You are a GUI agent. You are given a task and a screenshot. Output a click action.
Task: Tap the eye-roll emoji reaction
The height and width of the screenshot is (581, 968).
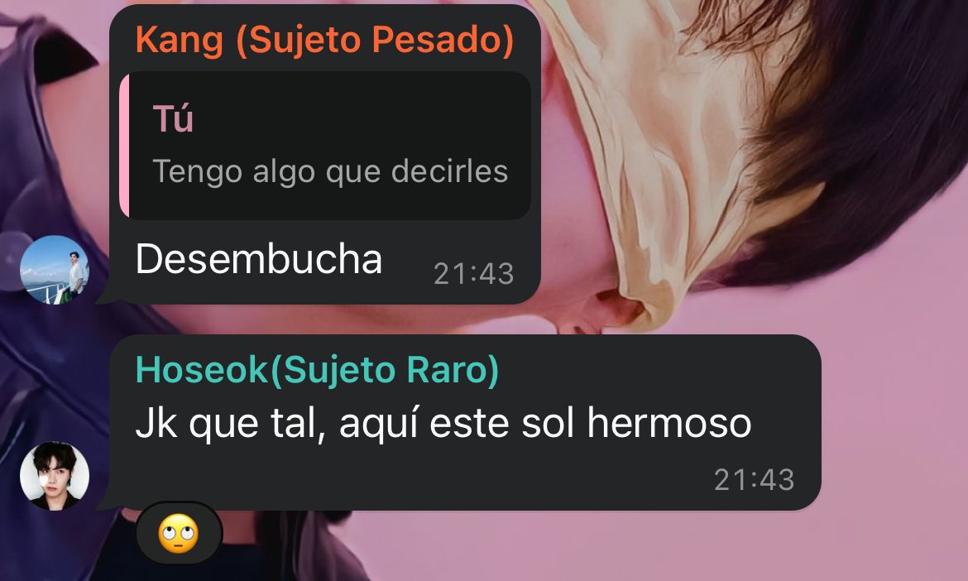click(x=179, y=533)
